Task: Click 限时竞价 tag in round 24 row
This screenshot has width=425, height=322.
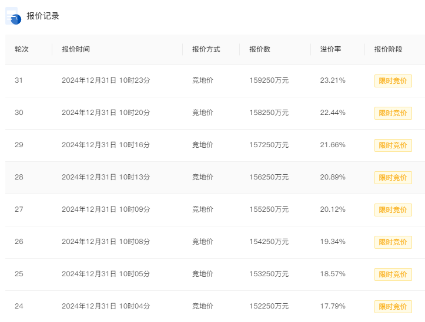Action: (x=393, y=307)
